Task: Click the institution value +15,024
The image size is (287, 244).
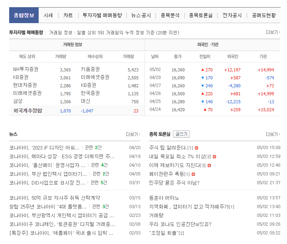Action: pyautogui.click(x=266, y=110)
